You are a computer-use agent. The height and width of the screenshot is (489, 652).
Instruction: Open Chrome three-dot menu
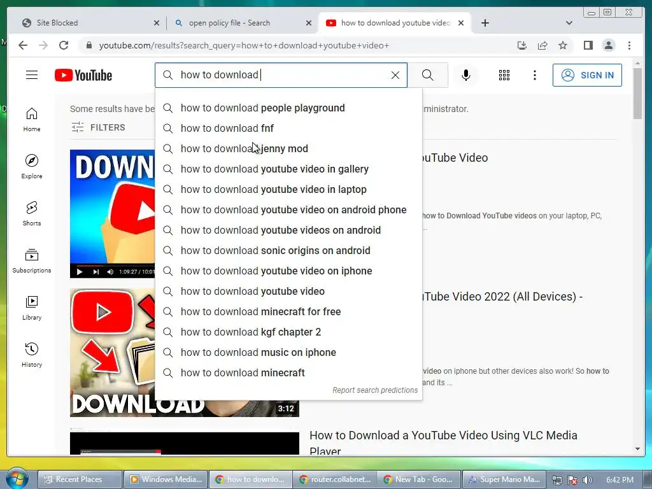629,45
